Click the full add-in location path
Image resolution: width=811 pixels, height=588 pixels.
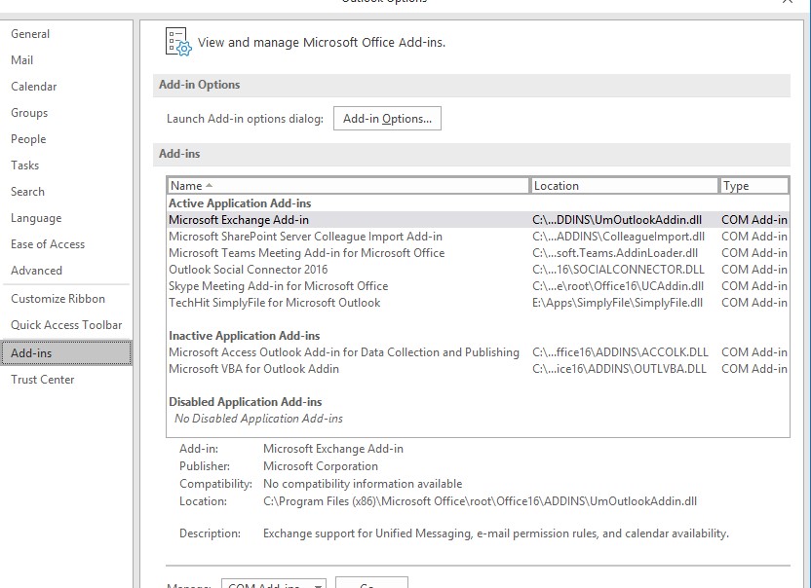point(480,501)
